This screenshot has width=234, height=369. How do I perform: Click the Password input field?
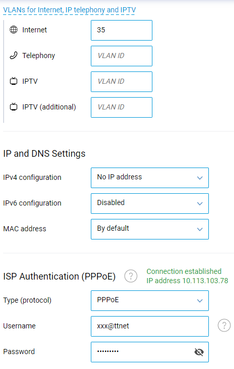(x=150, y=352)
